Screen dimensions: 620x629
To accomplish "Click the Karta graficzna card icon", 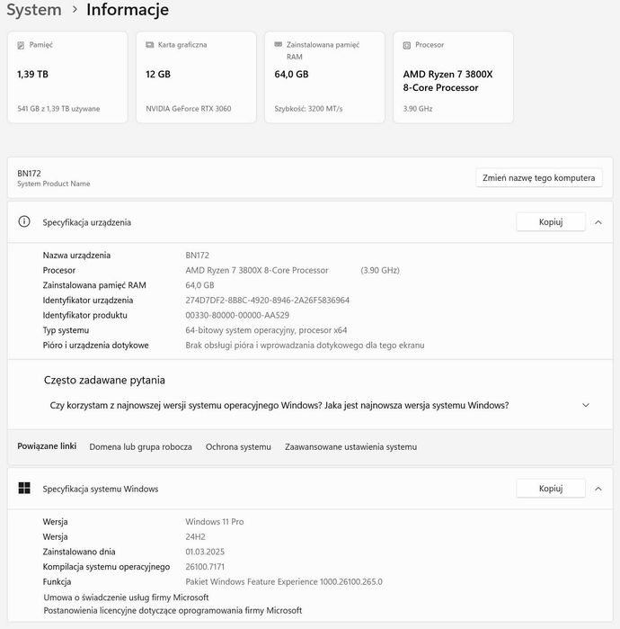I will coord(150,45).
